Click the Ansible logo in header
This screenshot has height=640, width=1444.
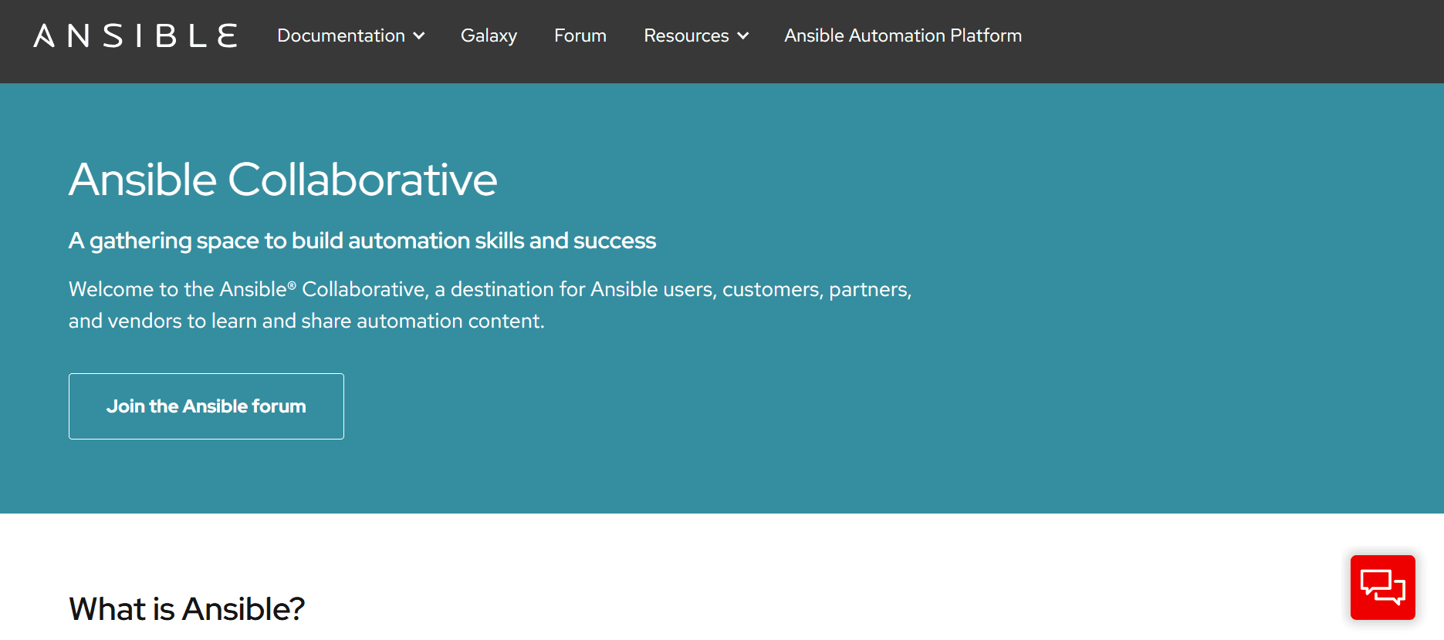coord(135,35)
